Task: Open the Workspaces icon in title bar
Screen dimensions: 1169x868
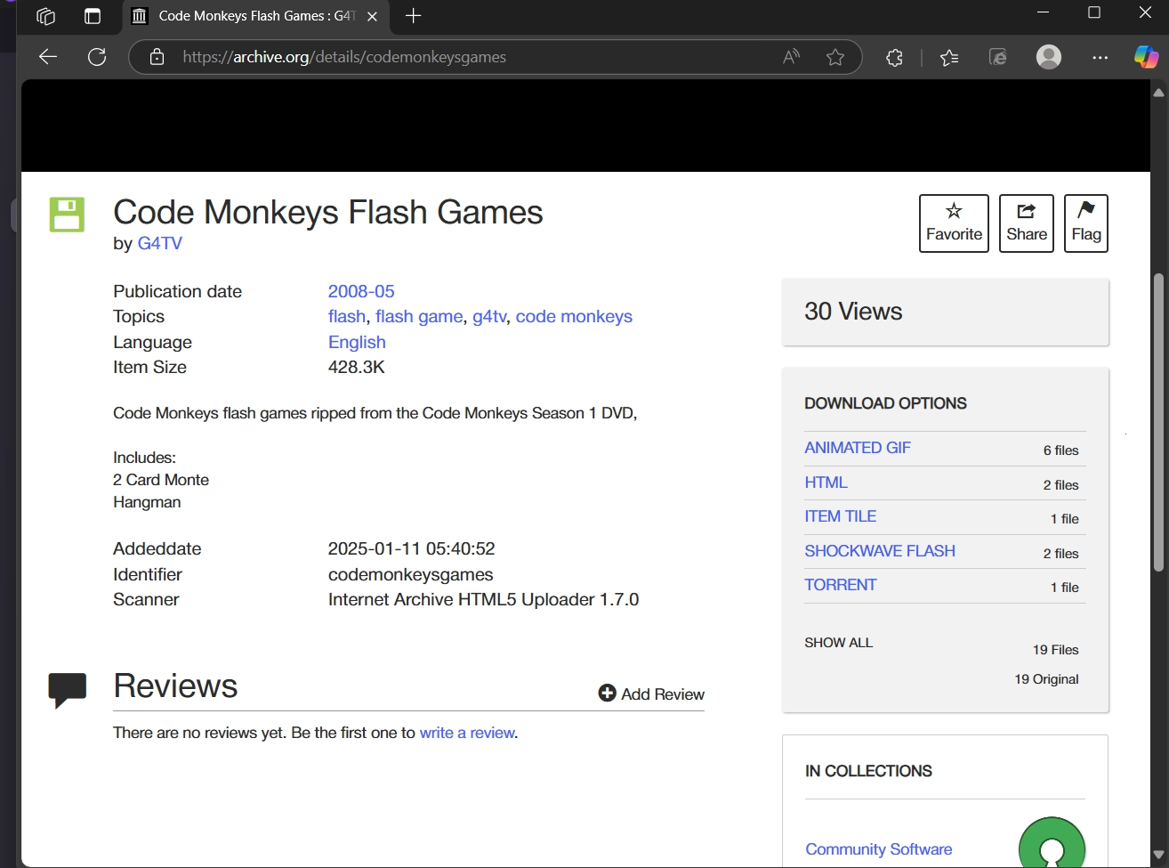Action: point(45,16)
